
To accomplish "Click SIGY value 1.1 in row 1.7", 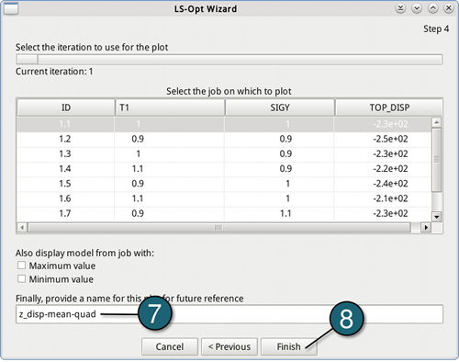I will [x=285, y=213].
